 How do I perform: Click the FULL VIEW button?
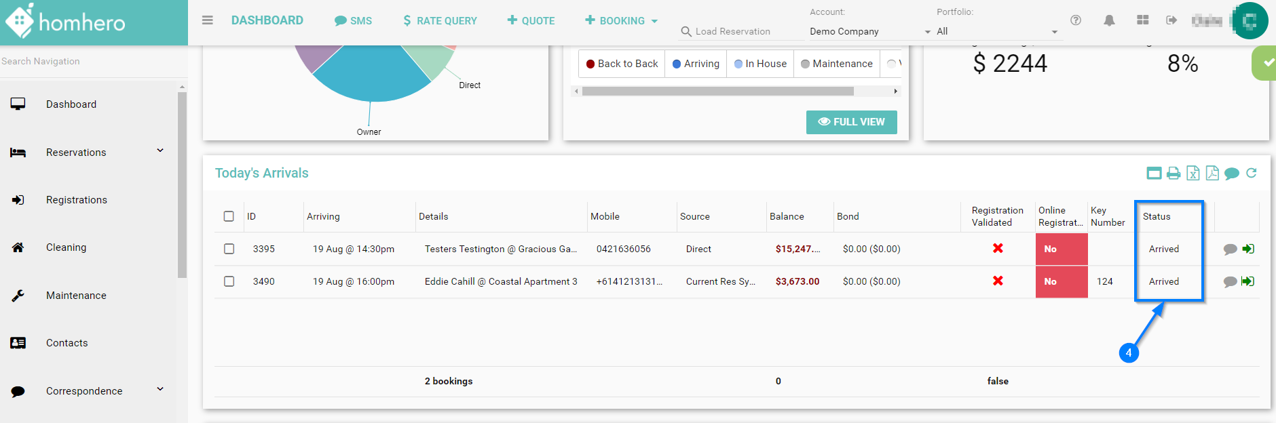851,122
